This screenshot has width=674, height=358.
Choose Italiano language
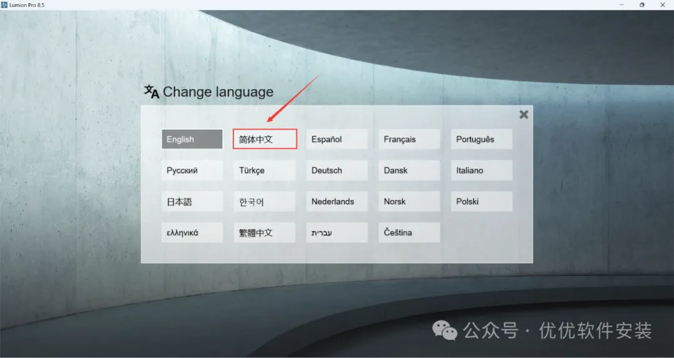tap(481, 170)
